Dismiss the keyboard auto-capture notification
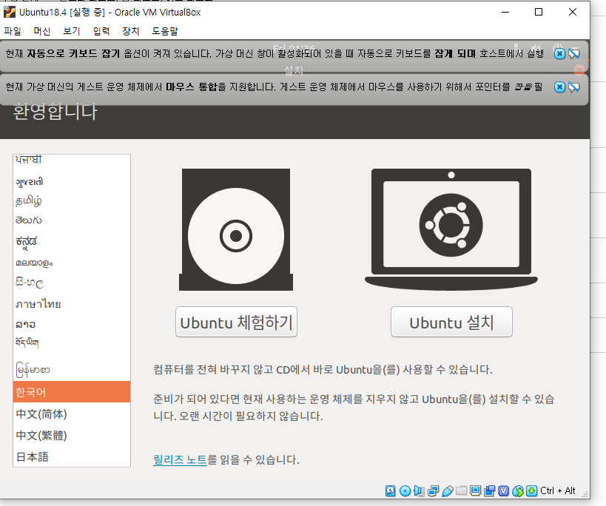Image resolution: width=606 pixels, height=506 pixels. coord(559,53)
